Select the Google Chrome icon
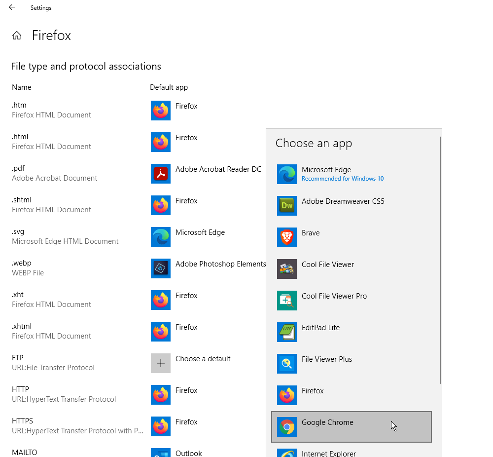The height and width of the screenshot is (457, 493). tap(287, 427)
